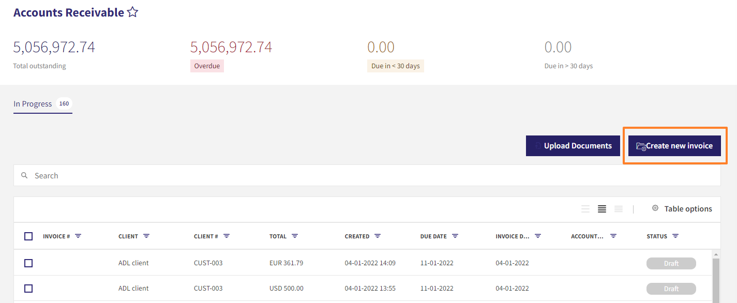Sort by the DUE DATE column header
The height and width of the screenshot is (303, 737).
point(433,236)
